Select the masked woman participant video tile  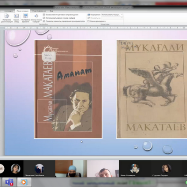pos(71,169)
